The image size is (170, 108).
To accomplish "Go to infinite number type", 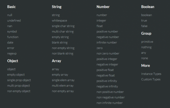I will (107, 43).
